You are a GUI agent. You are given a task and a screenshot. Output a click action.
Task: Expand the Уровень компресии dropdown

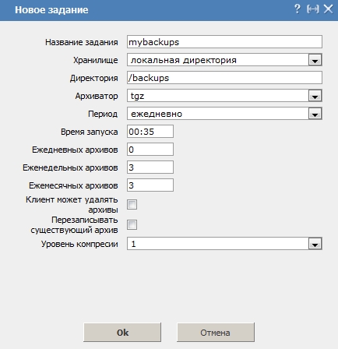coord(224,244)
